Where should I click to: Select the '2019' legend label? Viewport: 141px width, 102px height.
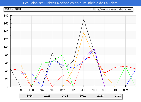[x=118, y=96]
